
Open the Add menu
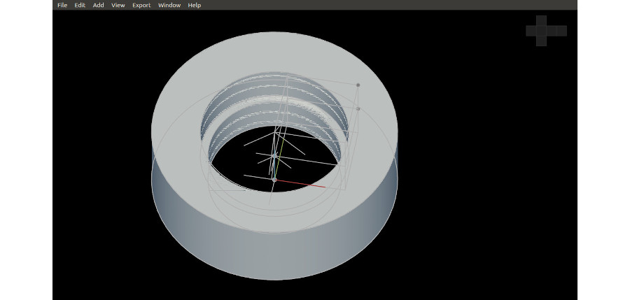click(x=99, y=5)
